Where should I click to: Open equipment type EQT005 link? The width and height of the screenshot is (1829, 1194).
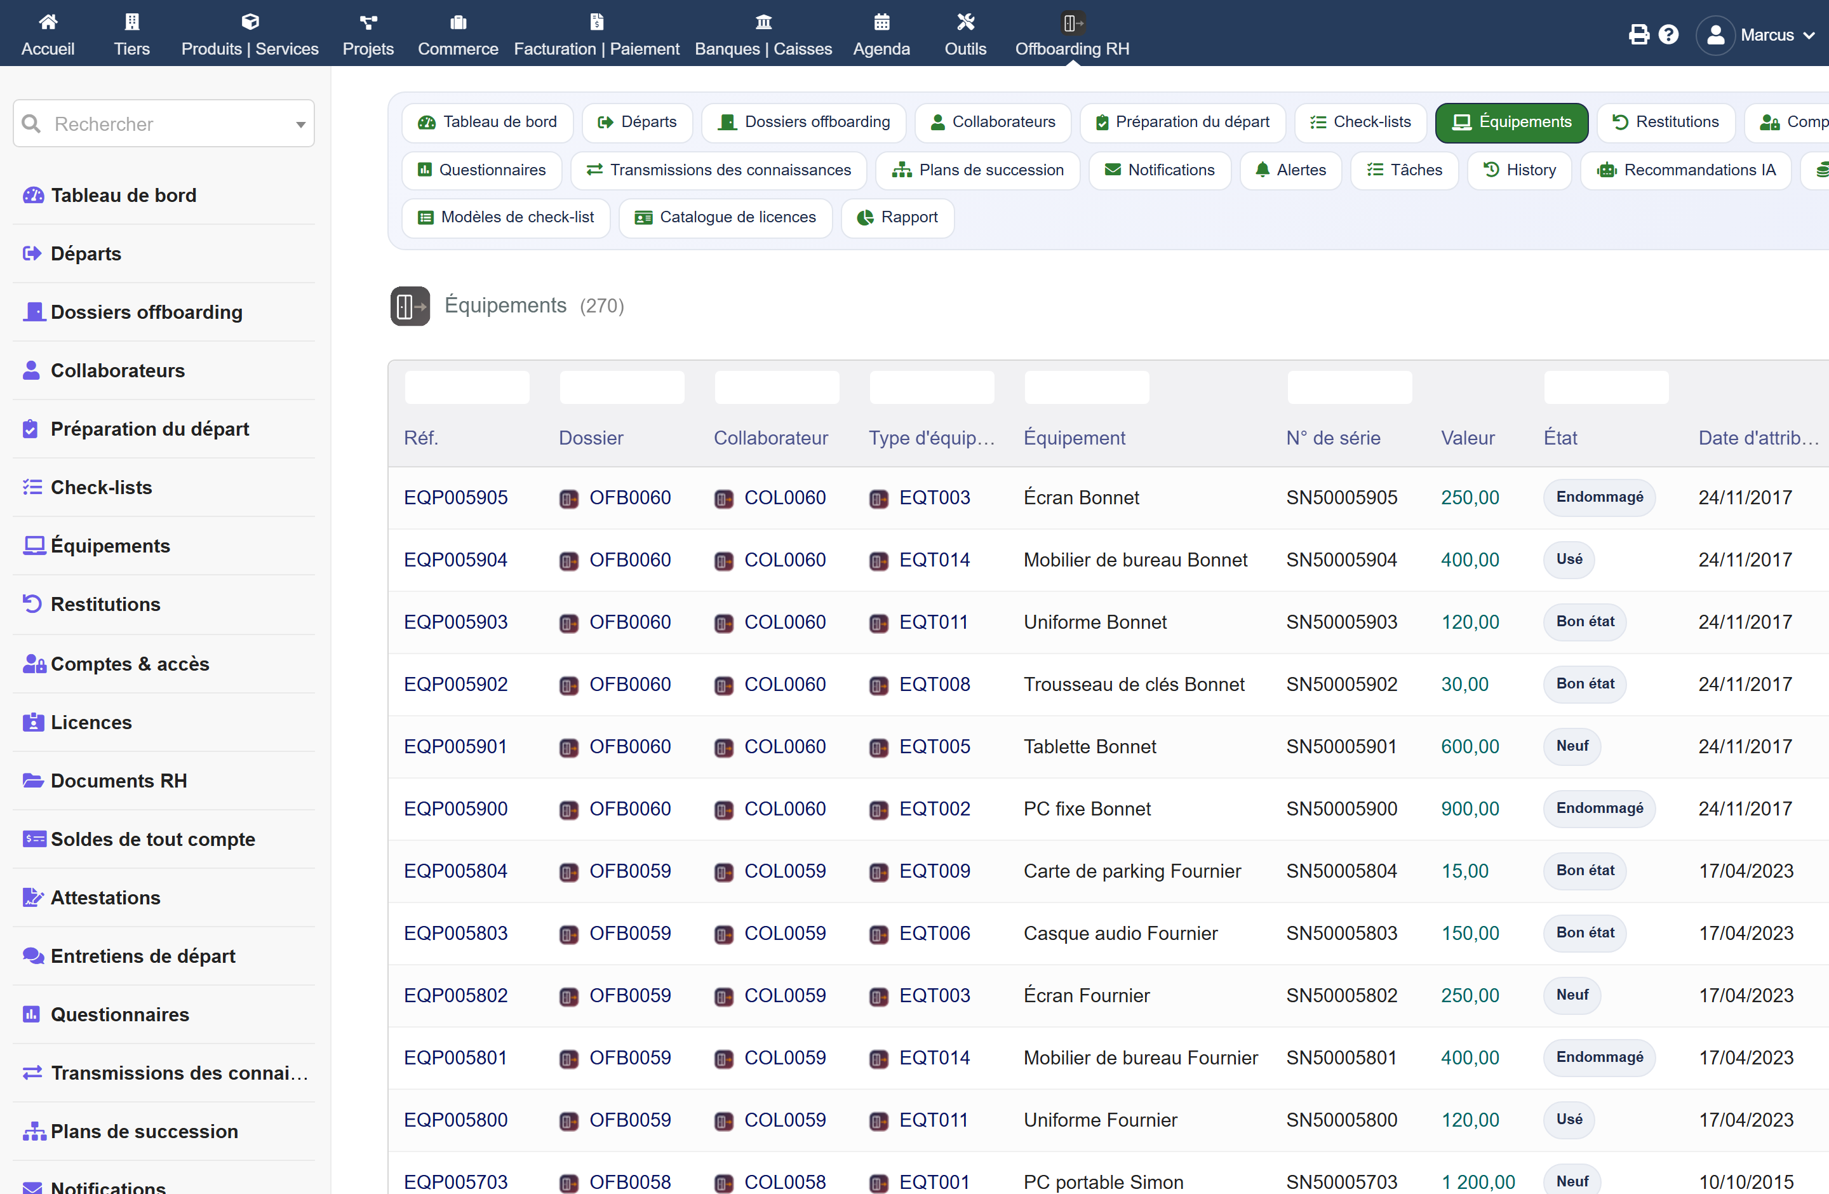click(x=935, y=747)
